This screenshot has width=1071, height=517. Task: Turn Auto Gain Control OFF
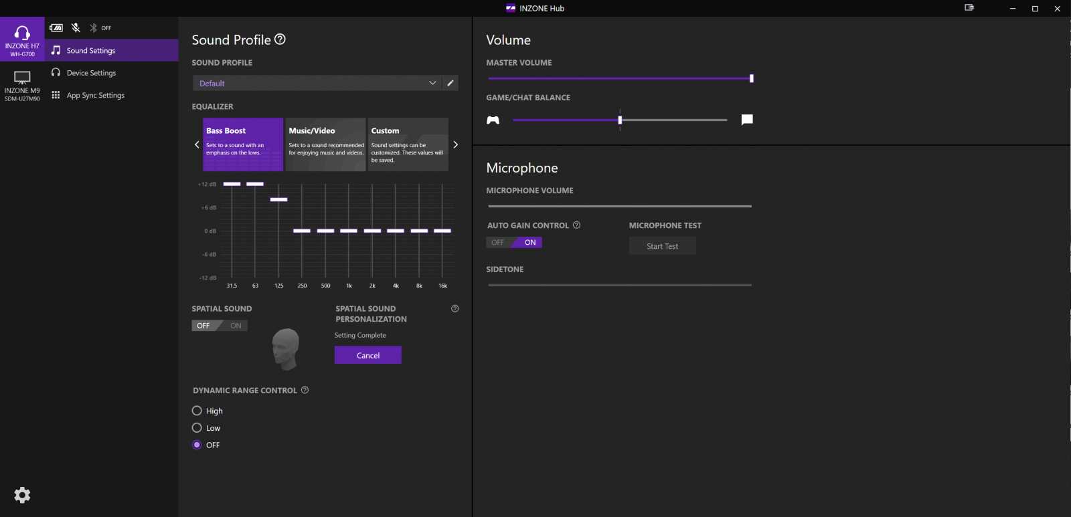[498, 243]
